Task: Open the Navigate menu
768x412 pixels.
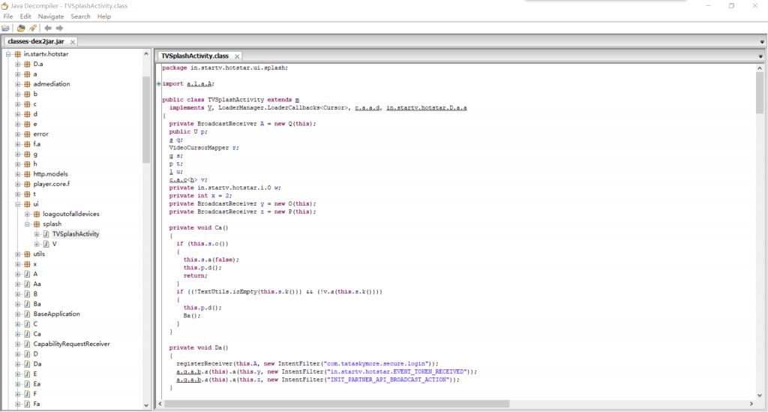Action: click(x=51, y=16)
